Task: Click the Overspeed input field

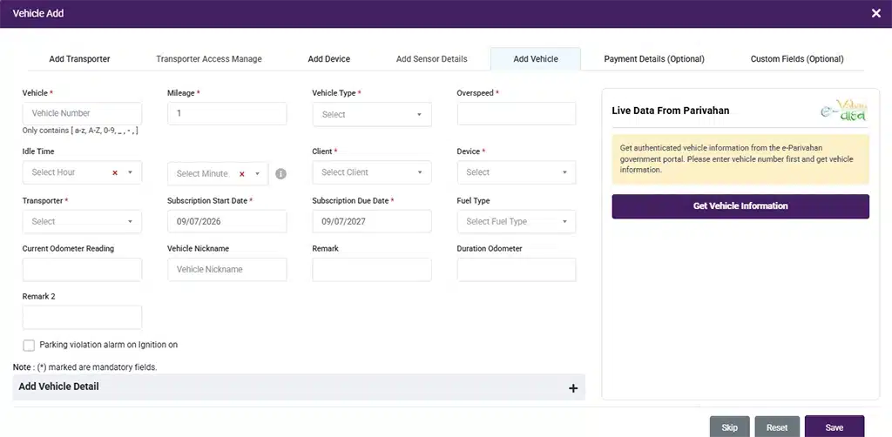Action: 517,114
